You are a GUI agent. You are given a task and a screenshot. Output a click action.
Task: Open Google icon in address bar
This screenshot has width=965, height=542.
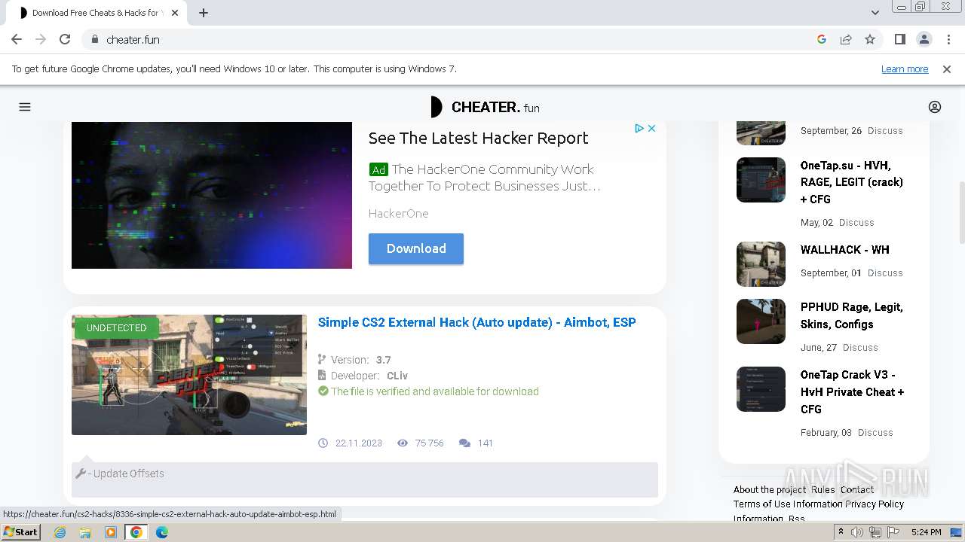822,39
